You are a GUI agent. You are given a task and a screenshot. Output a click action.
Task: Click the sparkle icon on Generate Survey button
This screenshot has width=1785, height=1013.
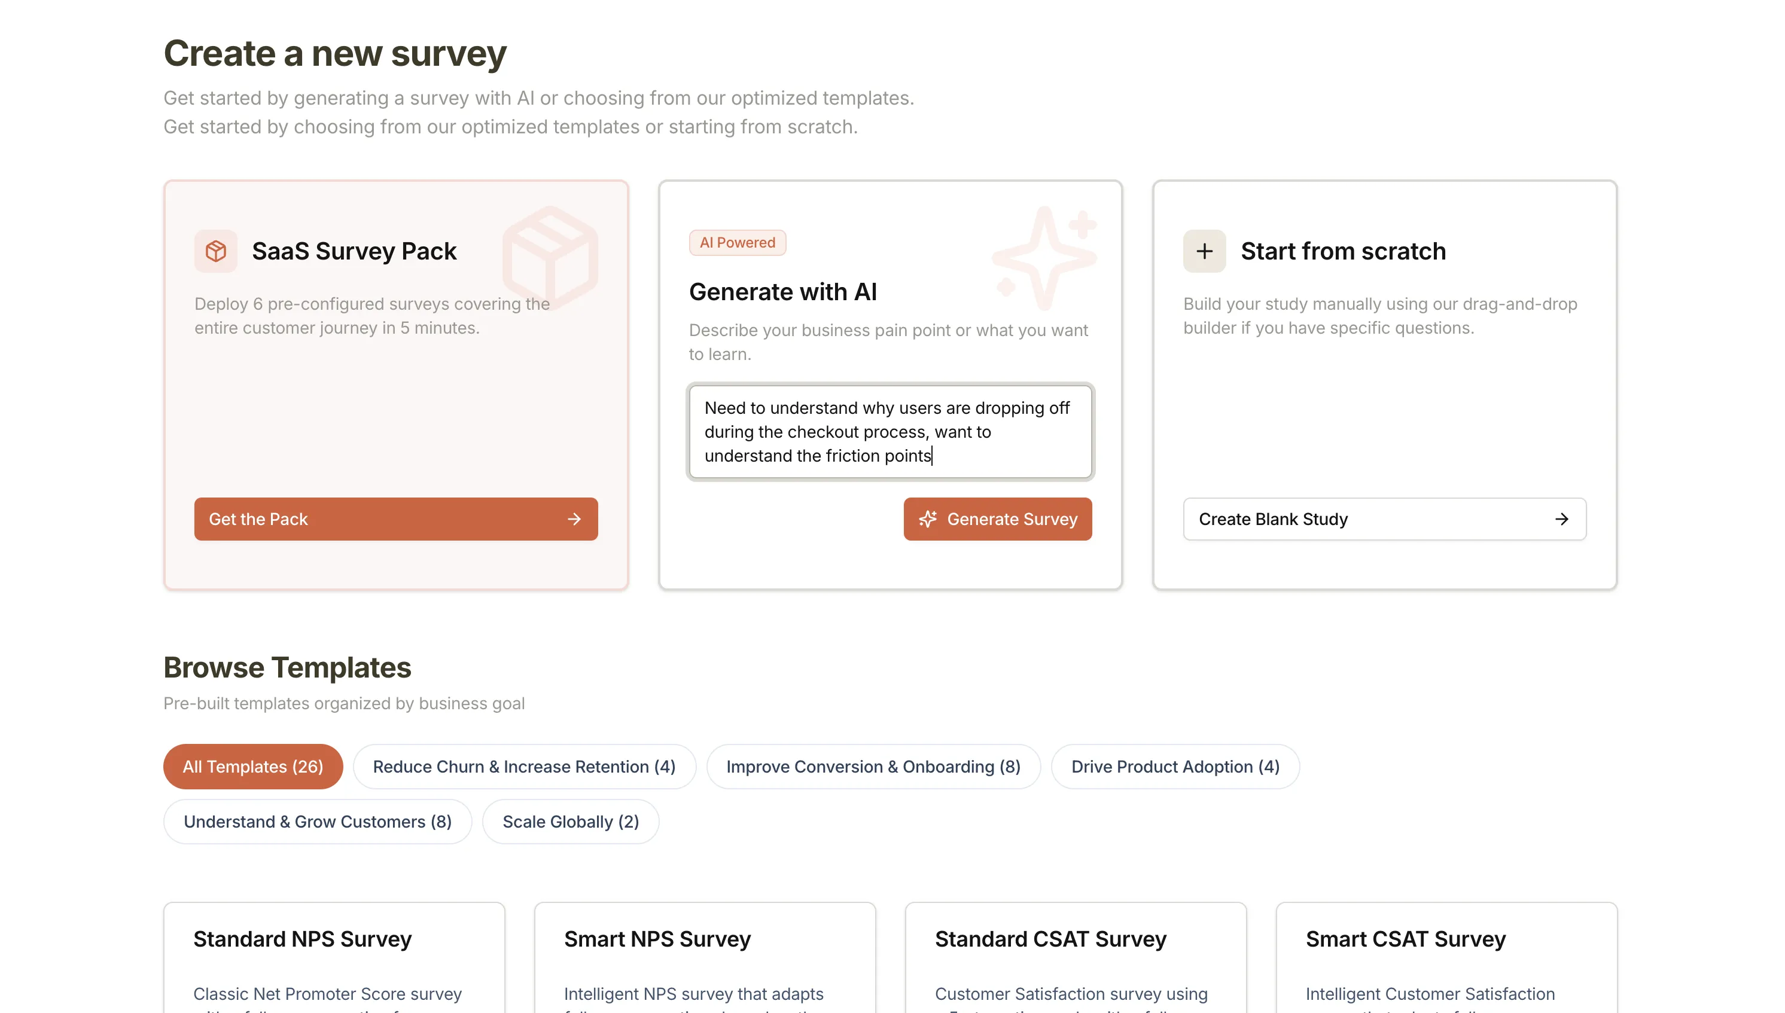pyautogui.click(x=928, y=519)
